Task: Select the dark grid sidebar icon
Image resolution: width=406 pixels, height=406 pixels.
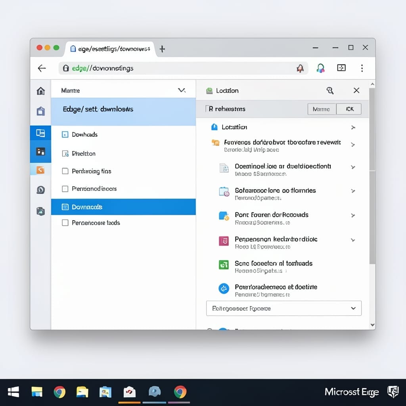Action: (40, 151)
